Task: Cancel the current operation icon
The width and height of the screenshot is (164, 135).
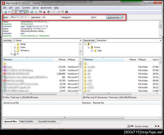Action: coord(40,12)
